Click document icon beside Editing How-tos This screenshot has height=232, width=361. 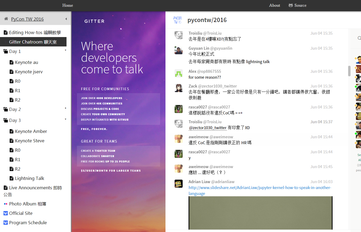click(x=5, y=32)
